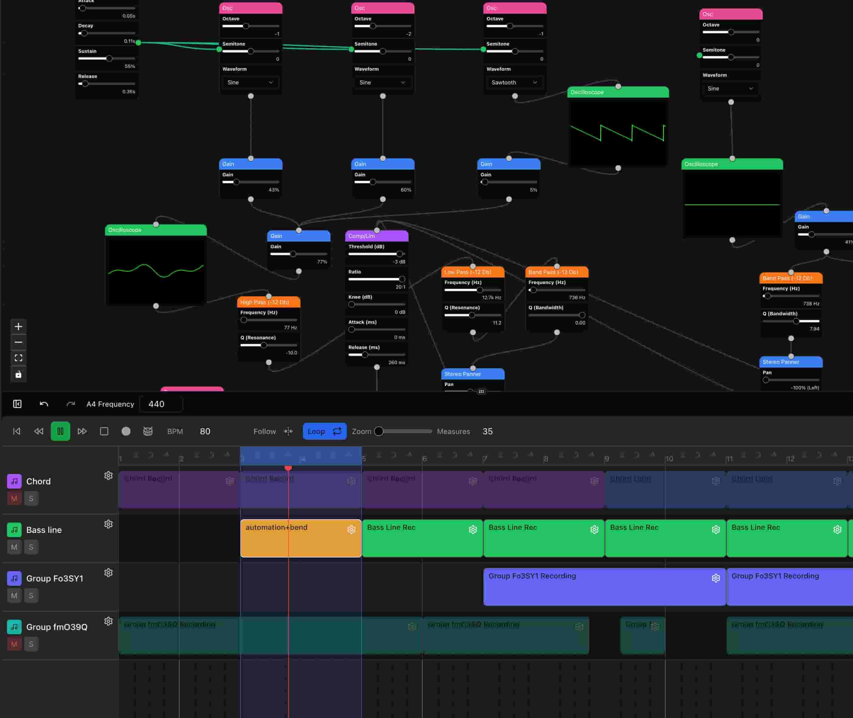Image resolution: width=853 pixels, height=718 pixels.
Task: Click the A4 Frequency input field
Action: (161, 404)
